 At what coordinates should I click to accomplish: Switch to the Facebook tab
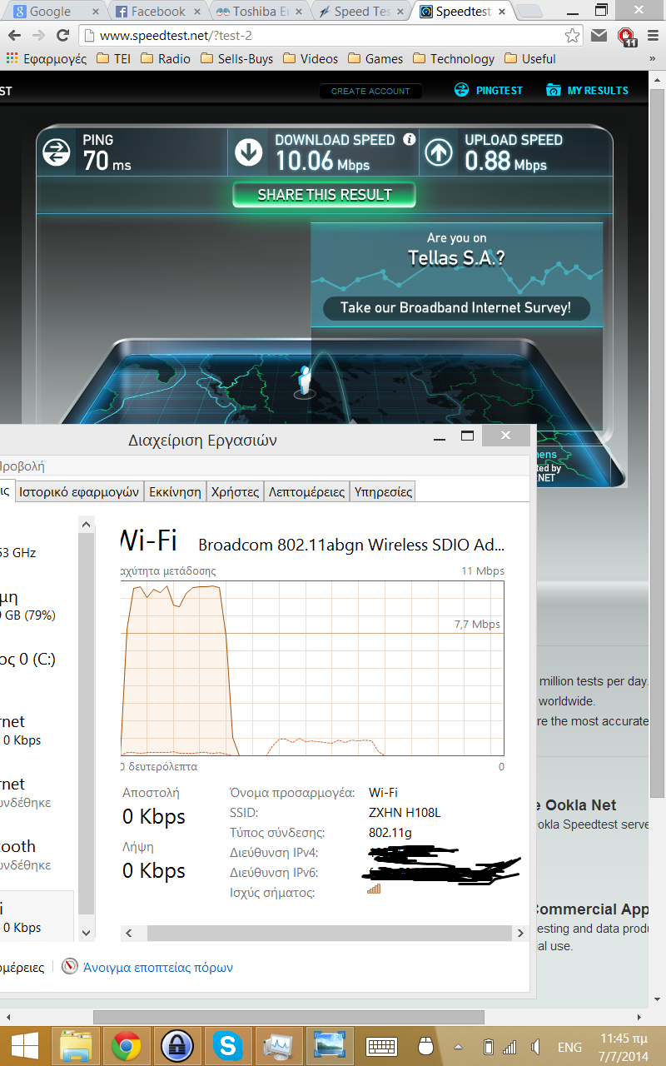(156, 12)
